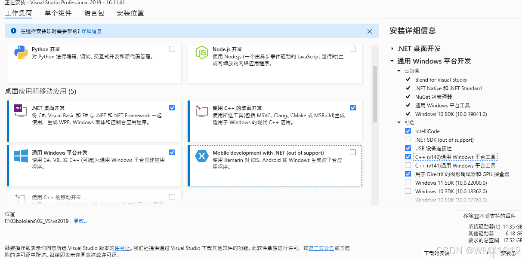This screenshot has height=259, width=522.
Task: Open the 许可证 license link
Action: click(x=122, y=248)
